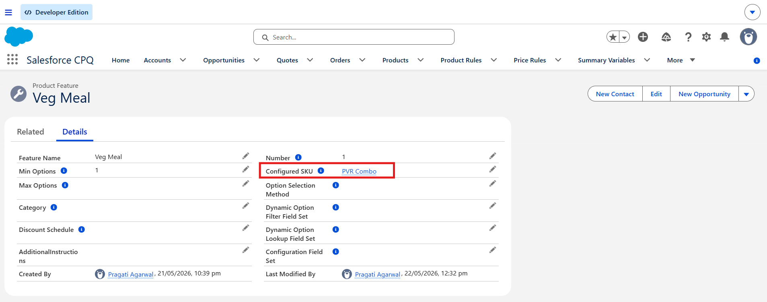Click the hamburger menu icon

pos(8,12)
